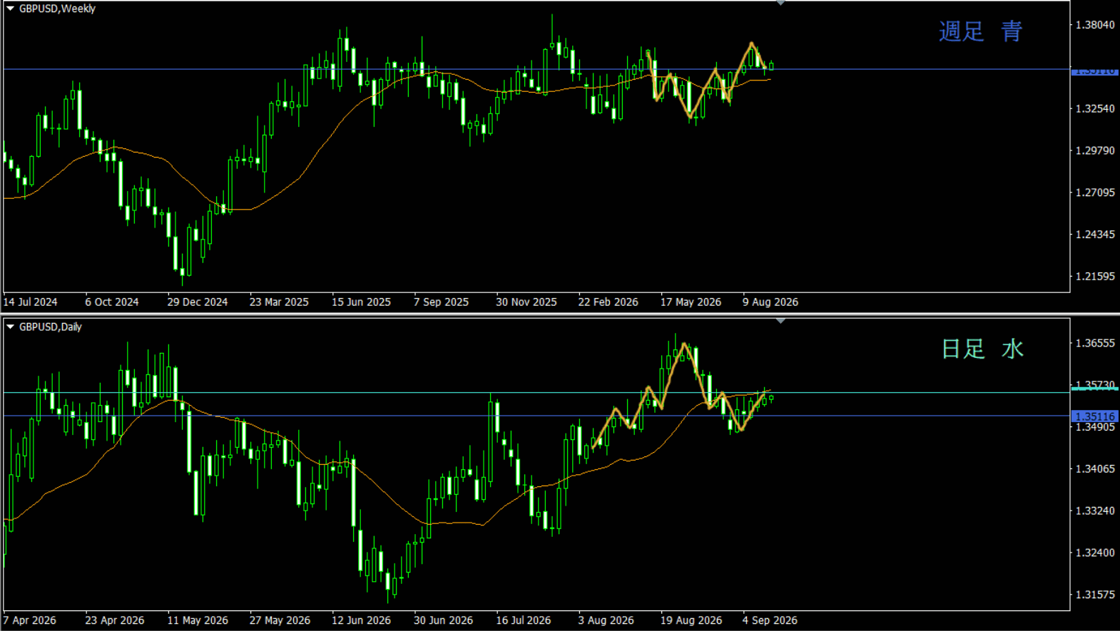Open the GBPUSD,Weekly chart menu triangle

click(10, 9)
